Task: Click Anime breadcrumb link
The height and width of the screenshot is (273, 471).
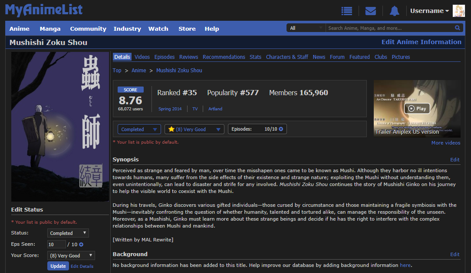Action: tap(138, 71)
